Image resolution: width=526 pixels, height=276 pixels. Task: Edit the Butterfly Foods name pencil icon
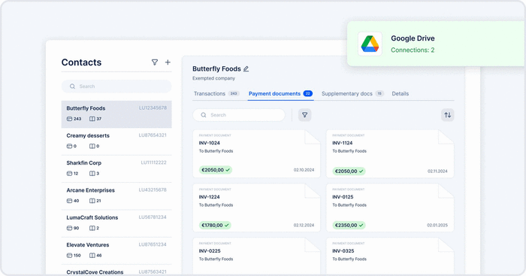coord(246,69)
